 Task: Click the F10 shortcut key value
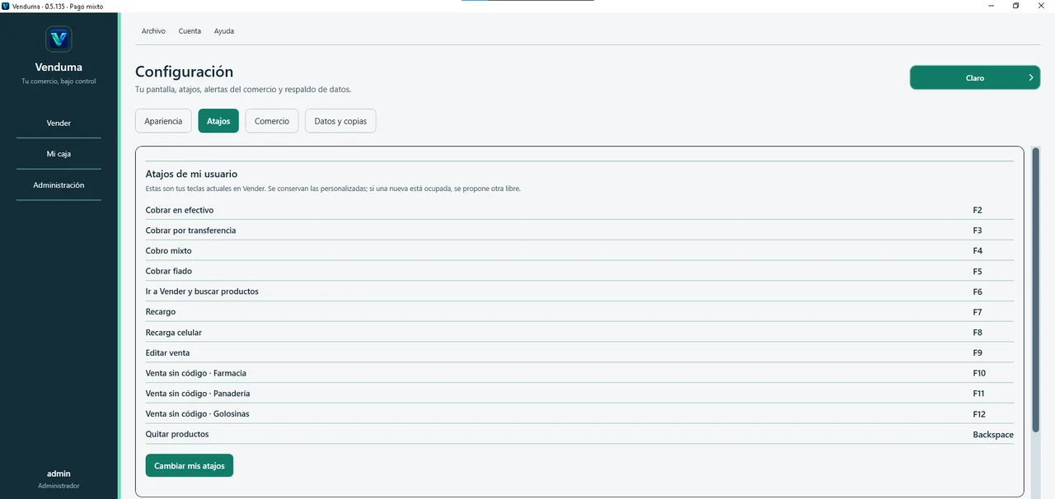[979, 373]
